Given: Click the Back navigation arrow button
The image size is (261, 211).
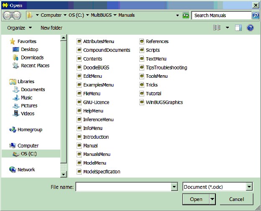Looking at the screenshot, I should coord(8,15).
